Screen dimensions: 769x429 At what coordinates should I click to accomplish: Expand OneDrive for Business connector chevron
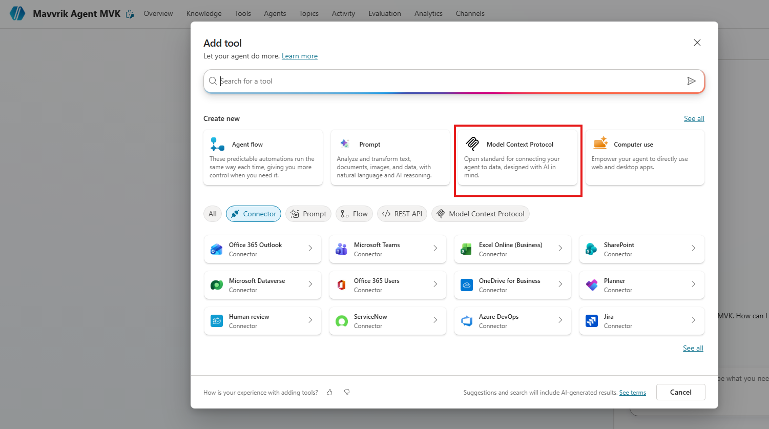tap(560, 284)
